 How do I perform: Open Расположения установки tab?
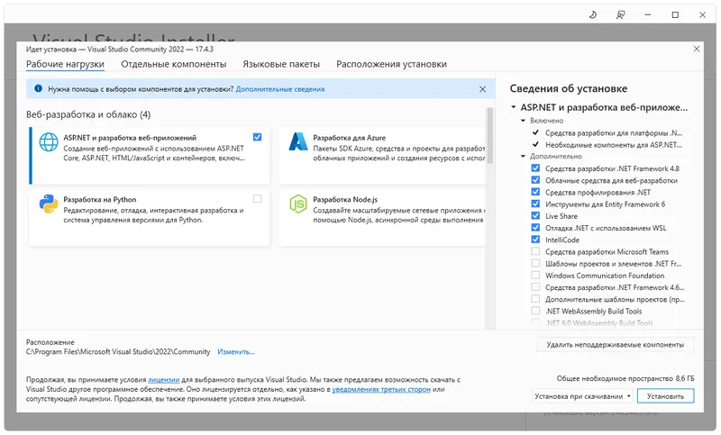(391, 64)
